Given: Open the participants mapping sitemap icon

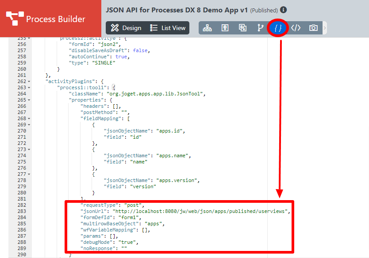Looking at the screenshot, I should [208, 28].
